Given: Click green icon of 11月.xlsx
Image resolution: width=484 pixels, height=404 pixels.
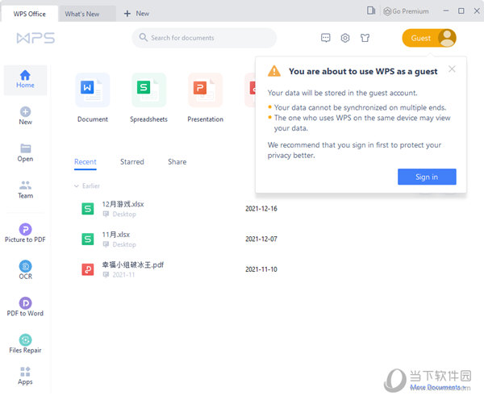Looking at the screenshot, I should pyautogui.click(x=88, y=239).
